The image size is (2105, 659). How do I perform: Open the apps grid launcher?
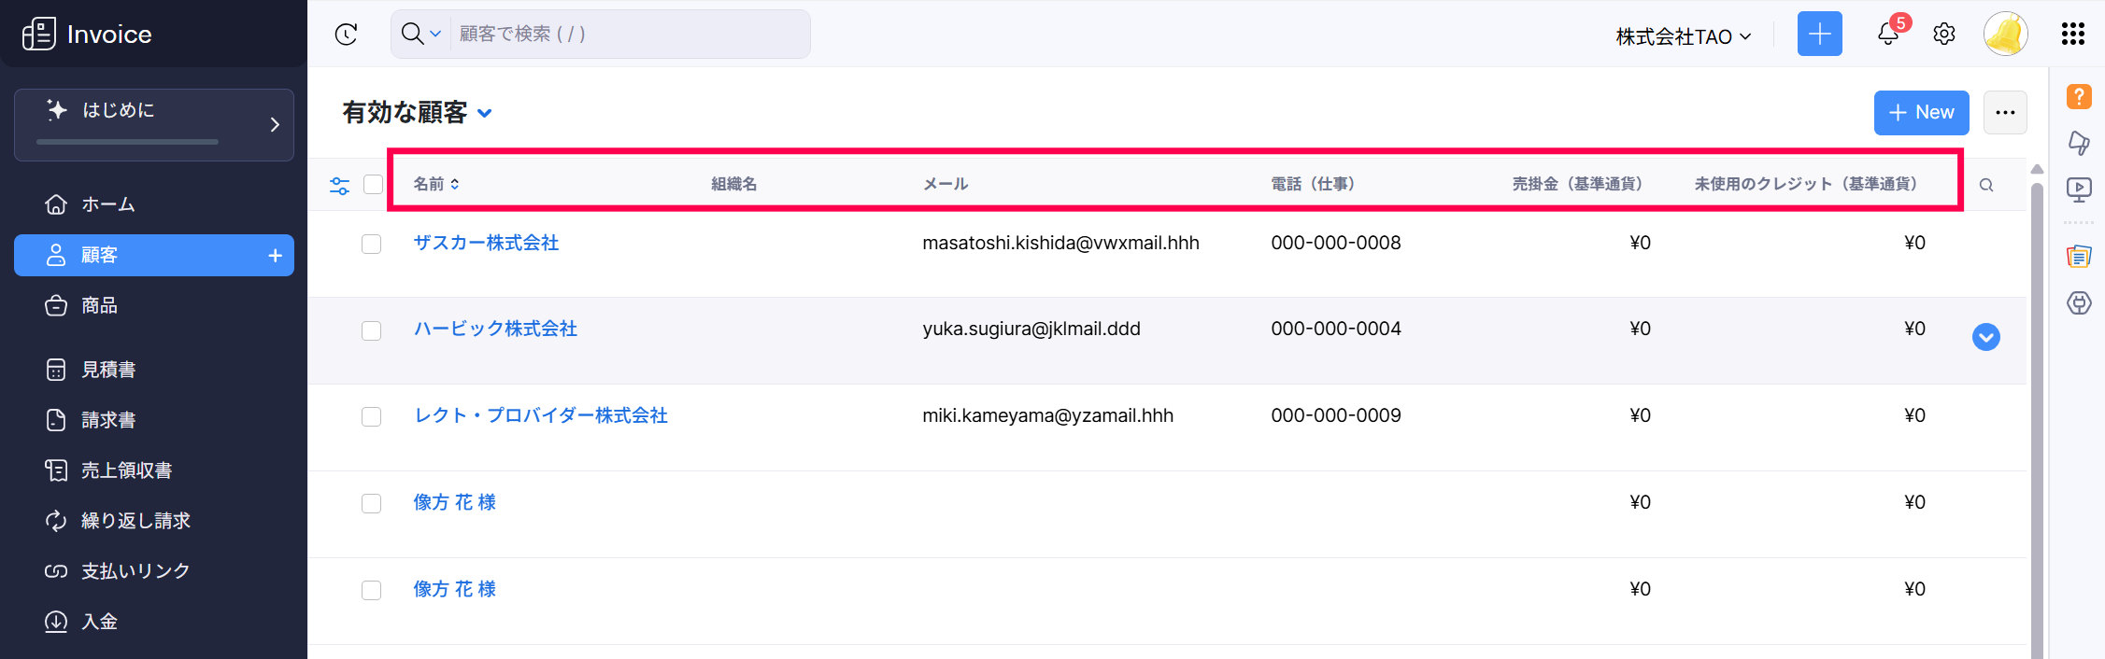pos(2072,35)
